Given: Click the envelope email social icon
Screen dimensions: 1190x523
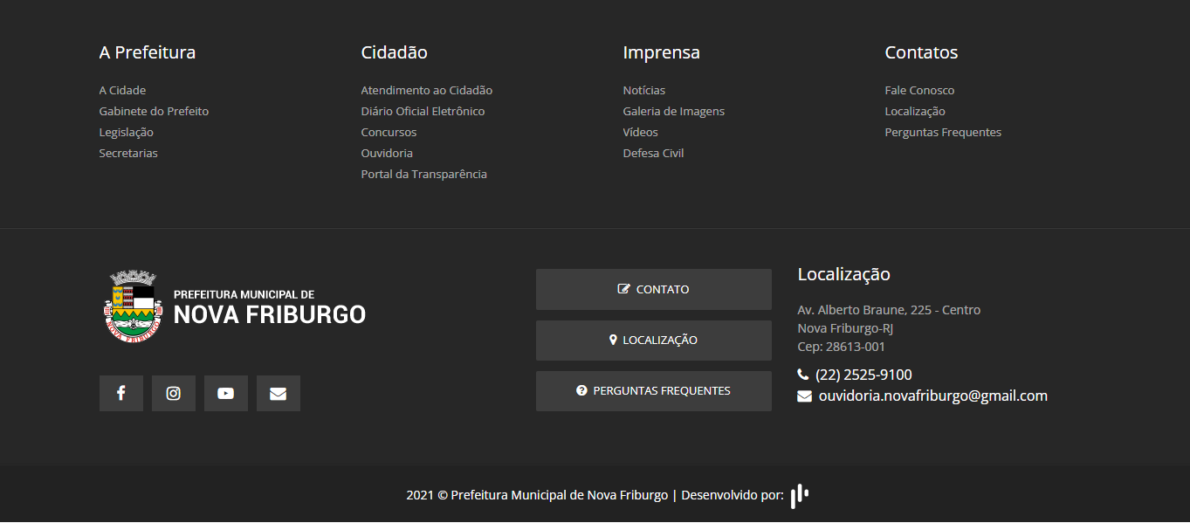Looking at the screenshot, I should (278, 394).
